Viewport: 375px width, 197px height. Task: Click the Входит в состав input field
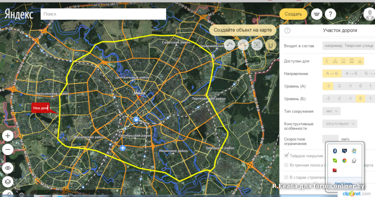(x=349, y=45)
